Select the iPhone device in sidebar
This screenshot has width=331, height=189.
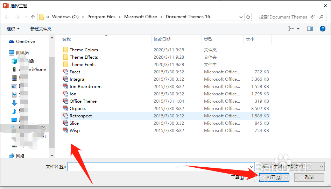(29, 69)
